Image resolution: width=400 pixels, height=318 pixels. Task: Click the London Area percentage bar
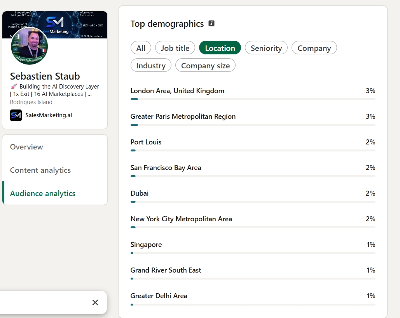tap(253, 99)
